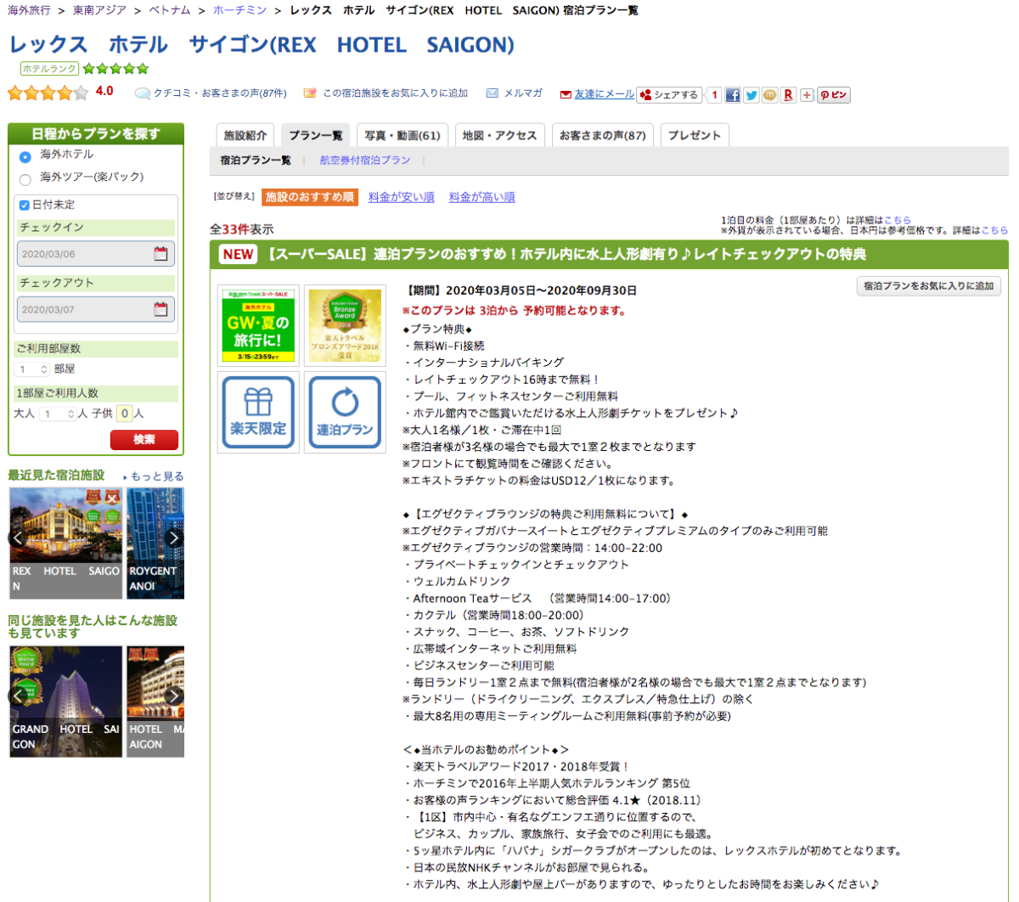Go to 東南アジア breadcrumb
Screen dimensions: 1019x902
(x=100, y=10)
